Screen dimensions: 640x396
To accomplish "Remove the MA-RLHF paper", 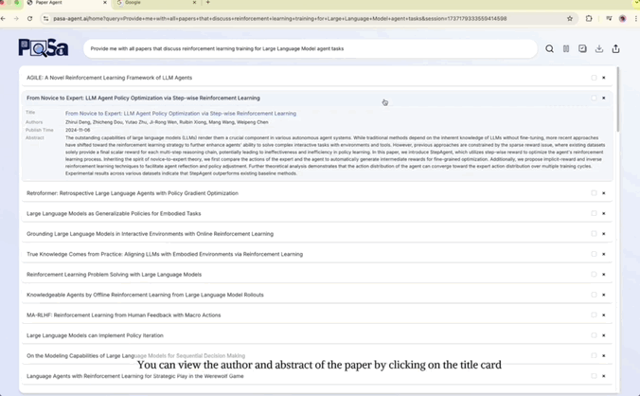I will click(604, 315).
